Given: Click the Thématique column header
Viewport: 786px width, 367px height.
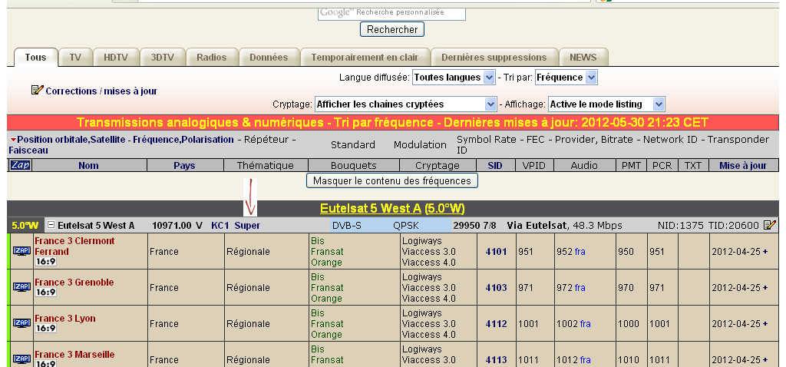Looking at the screenshot, I should tap(265, 165).
